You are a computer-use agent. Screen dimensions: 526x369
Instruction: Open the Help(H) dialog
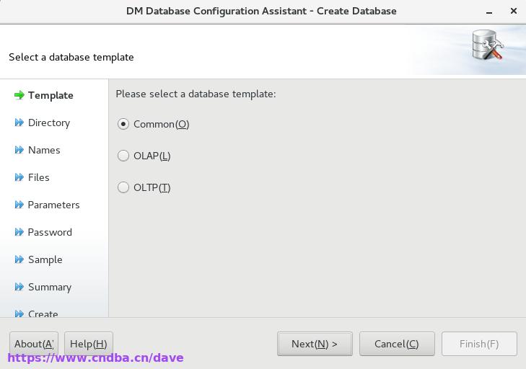89,344
